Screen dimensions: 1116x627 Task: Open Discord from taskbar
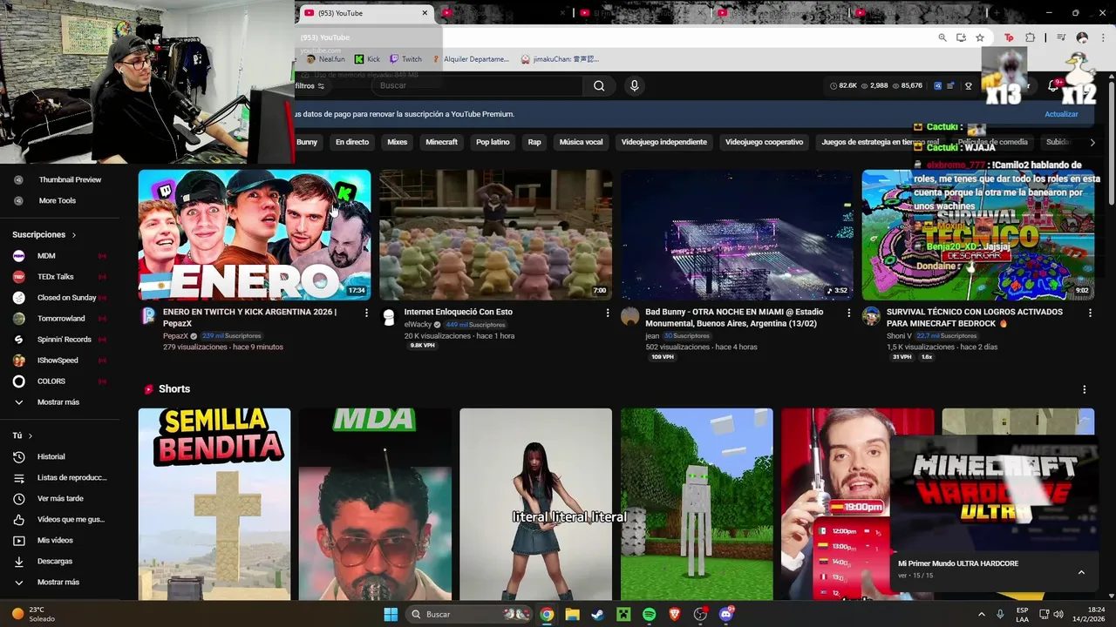pos(726,614)
